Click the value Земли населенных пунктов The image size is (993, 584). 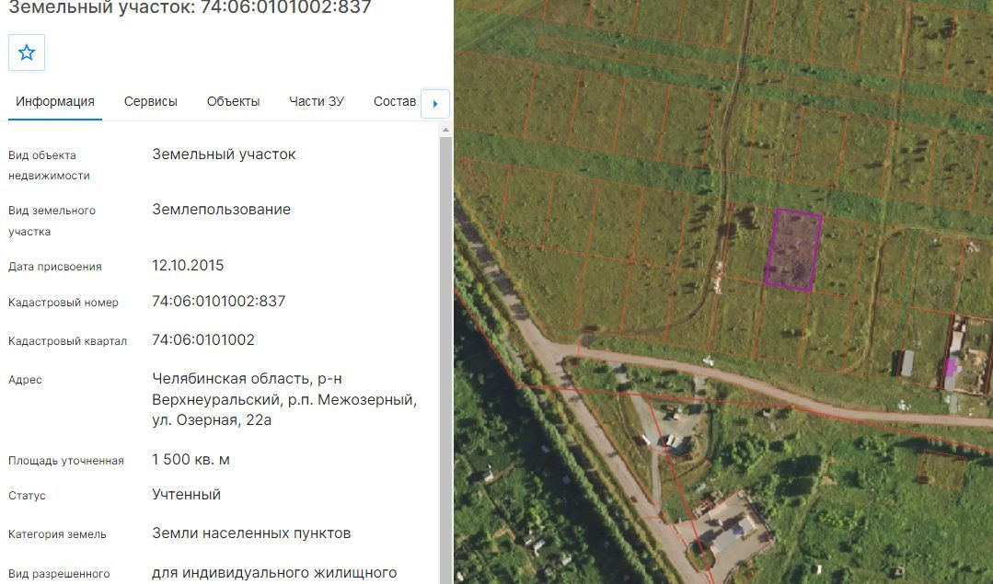pos(251,533)
